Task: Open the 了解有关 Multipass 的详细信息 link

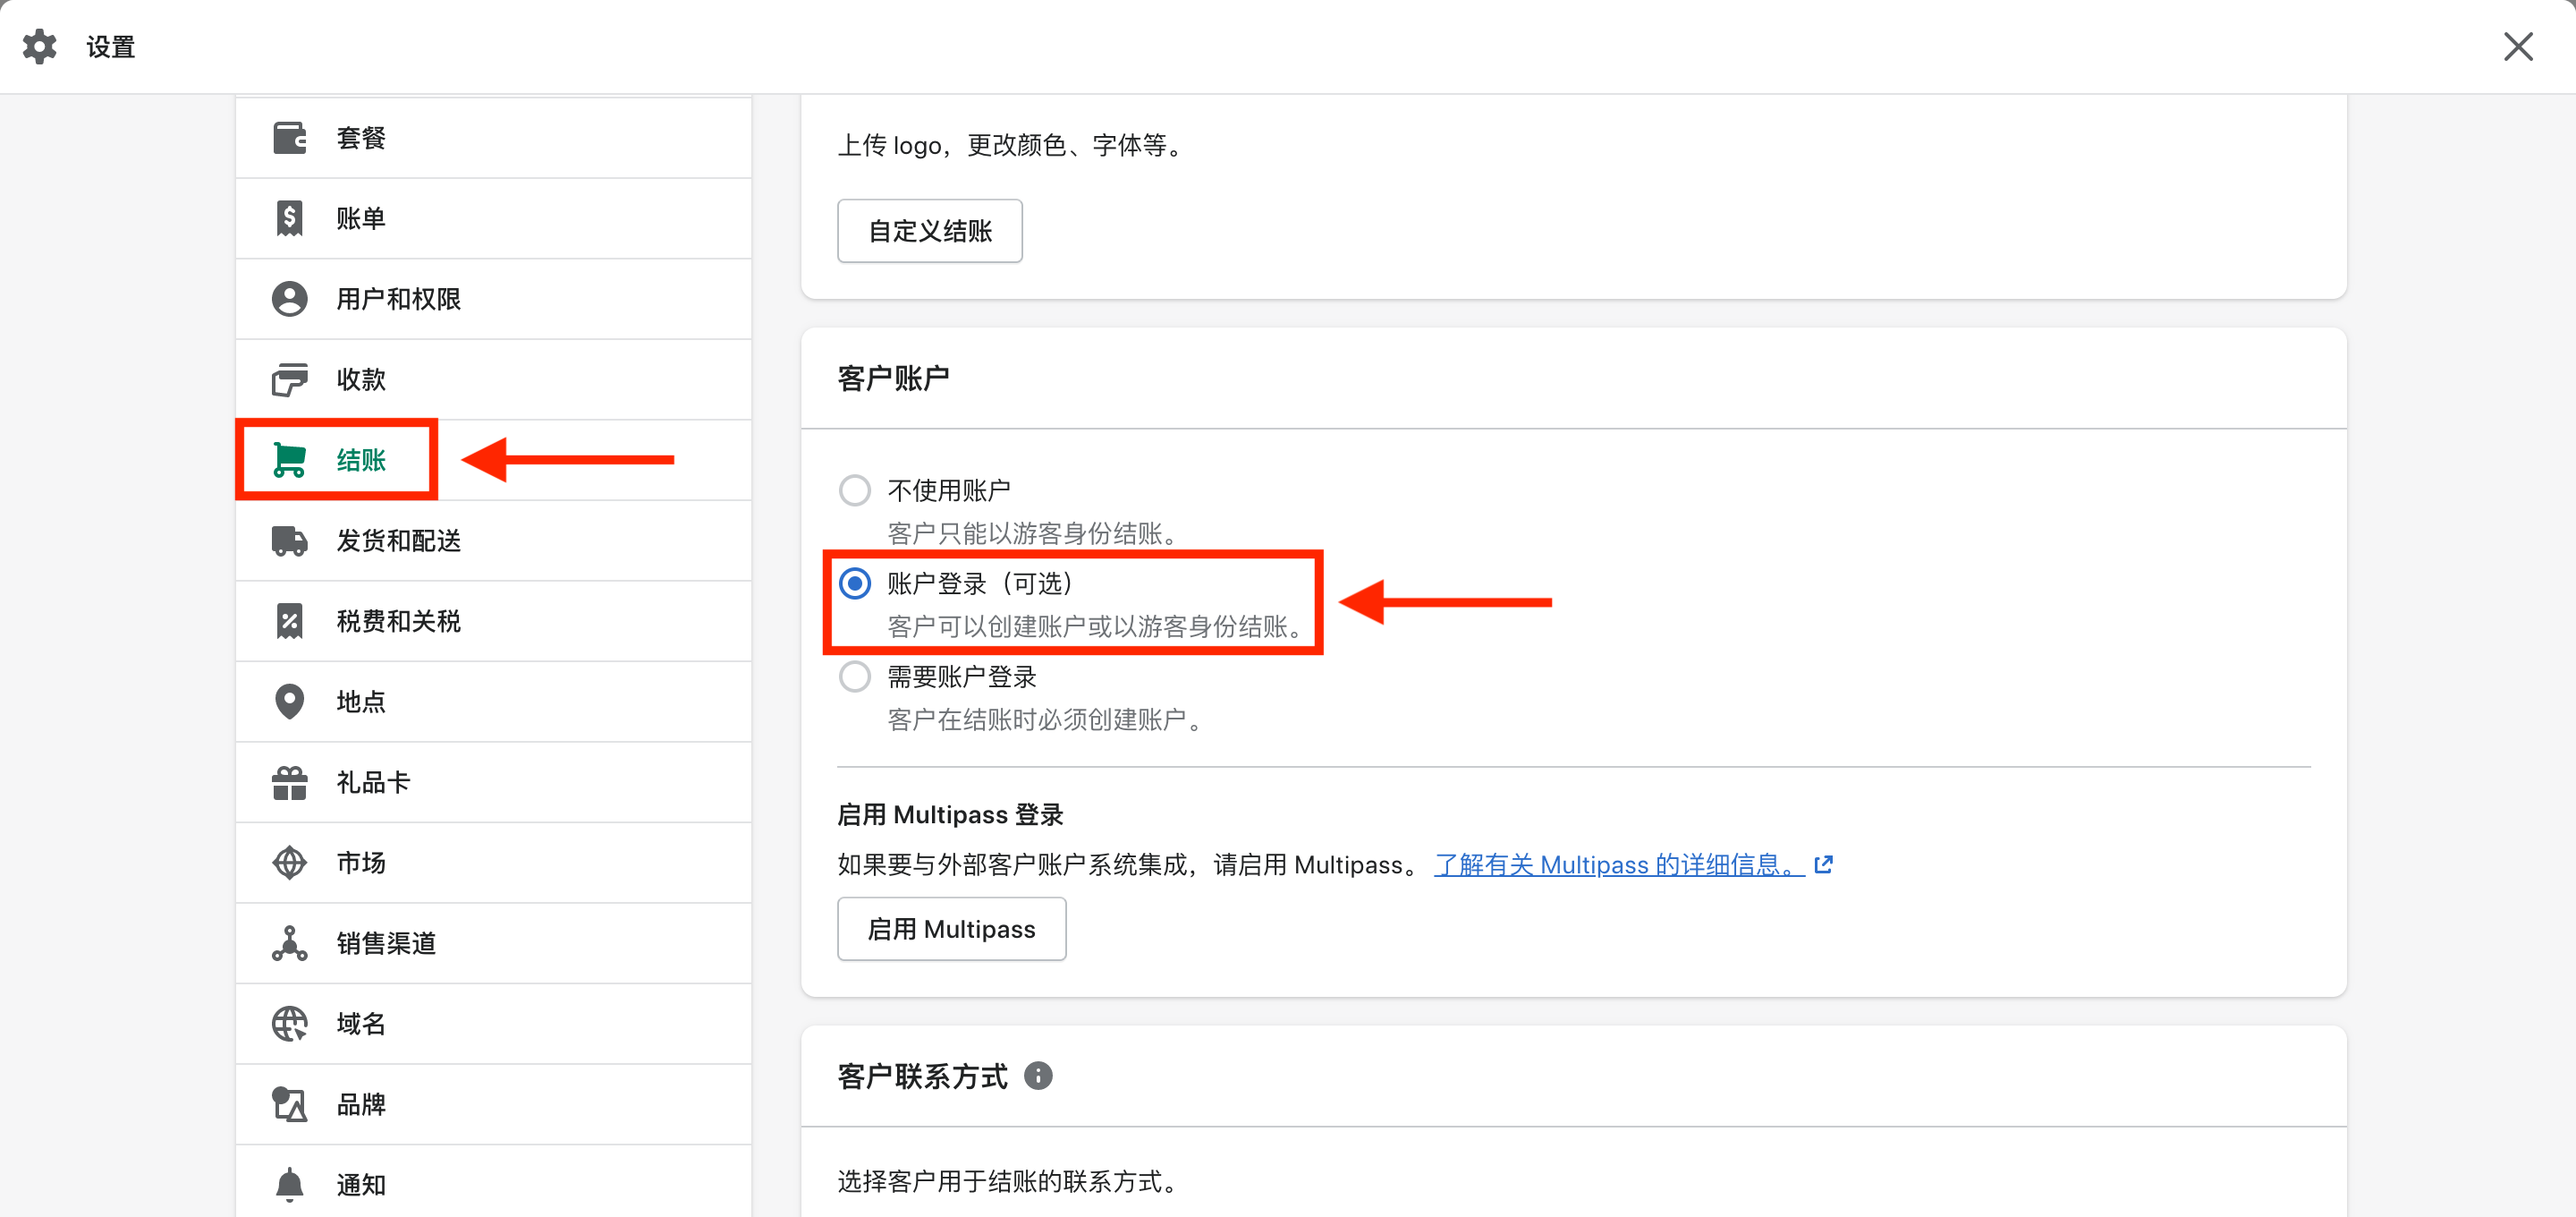Action: 1618,864
